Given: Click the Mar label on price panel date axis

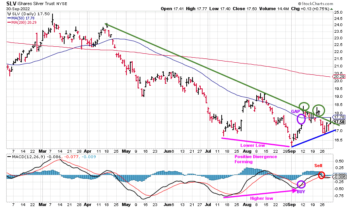Looking at the screenshot, I should 42,151.
